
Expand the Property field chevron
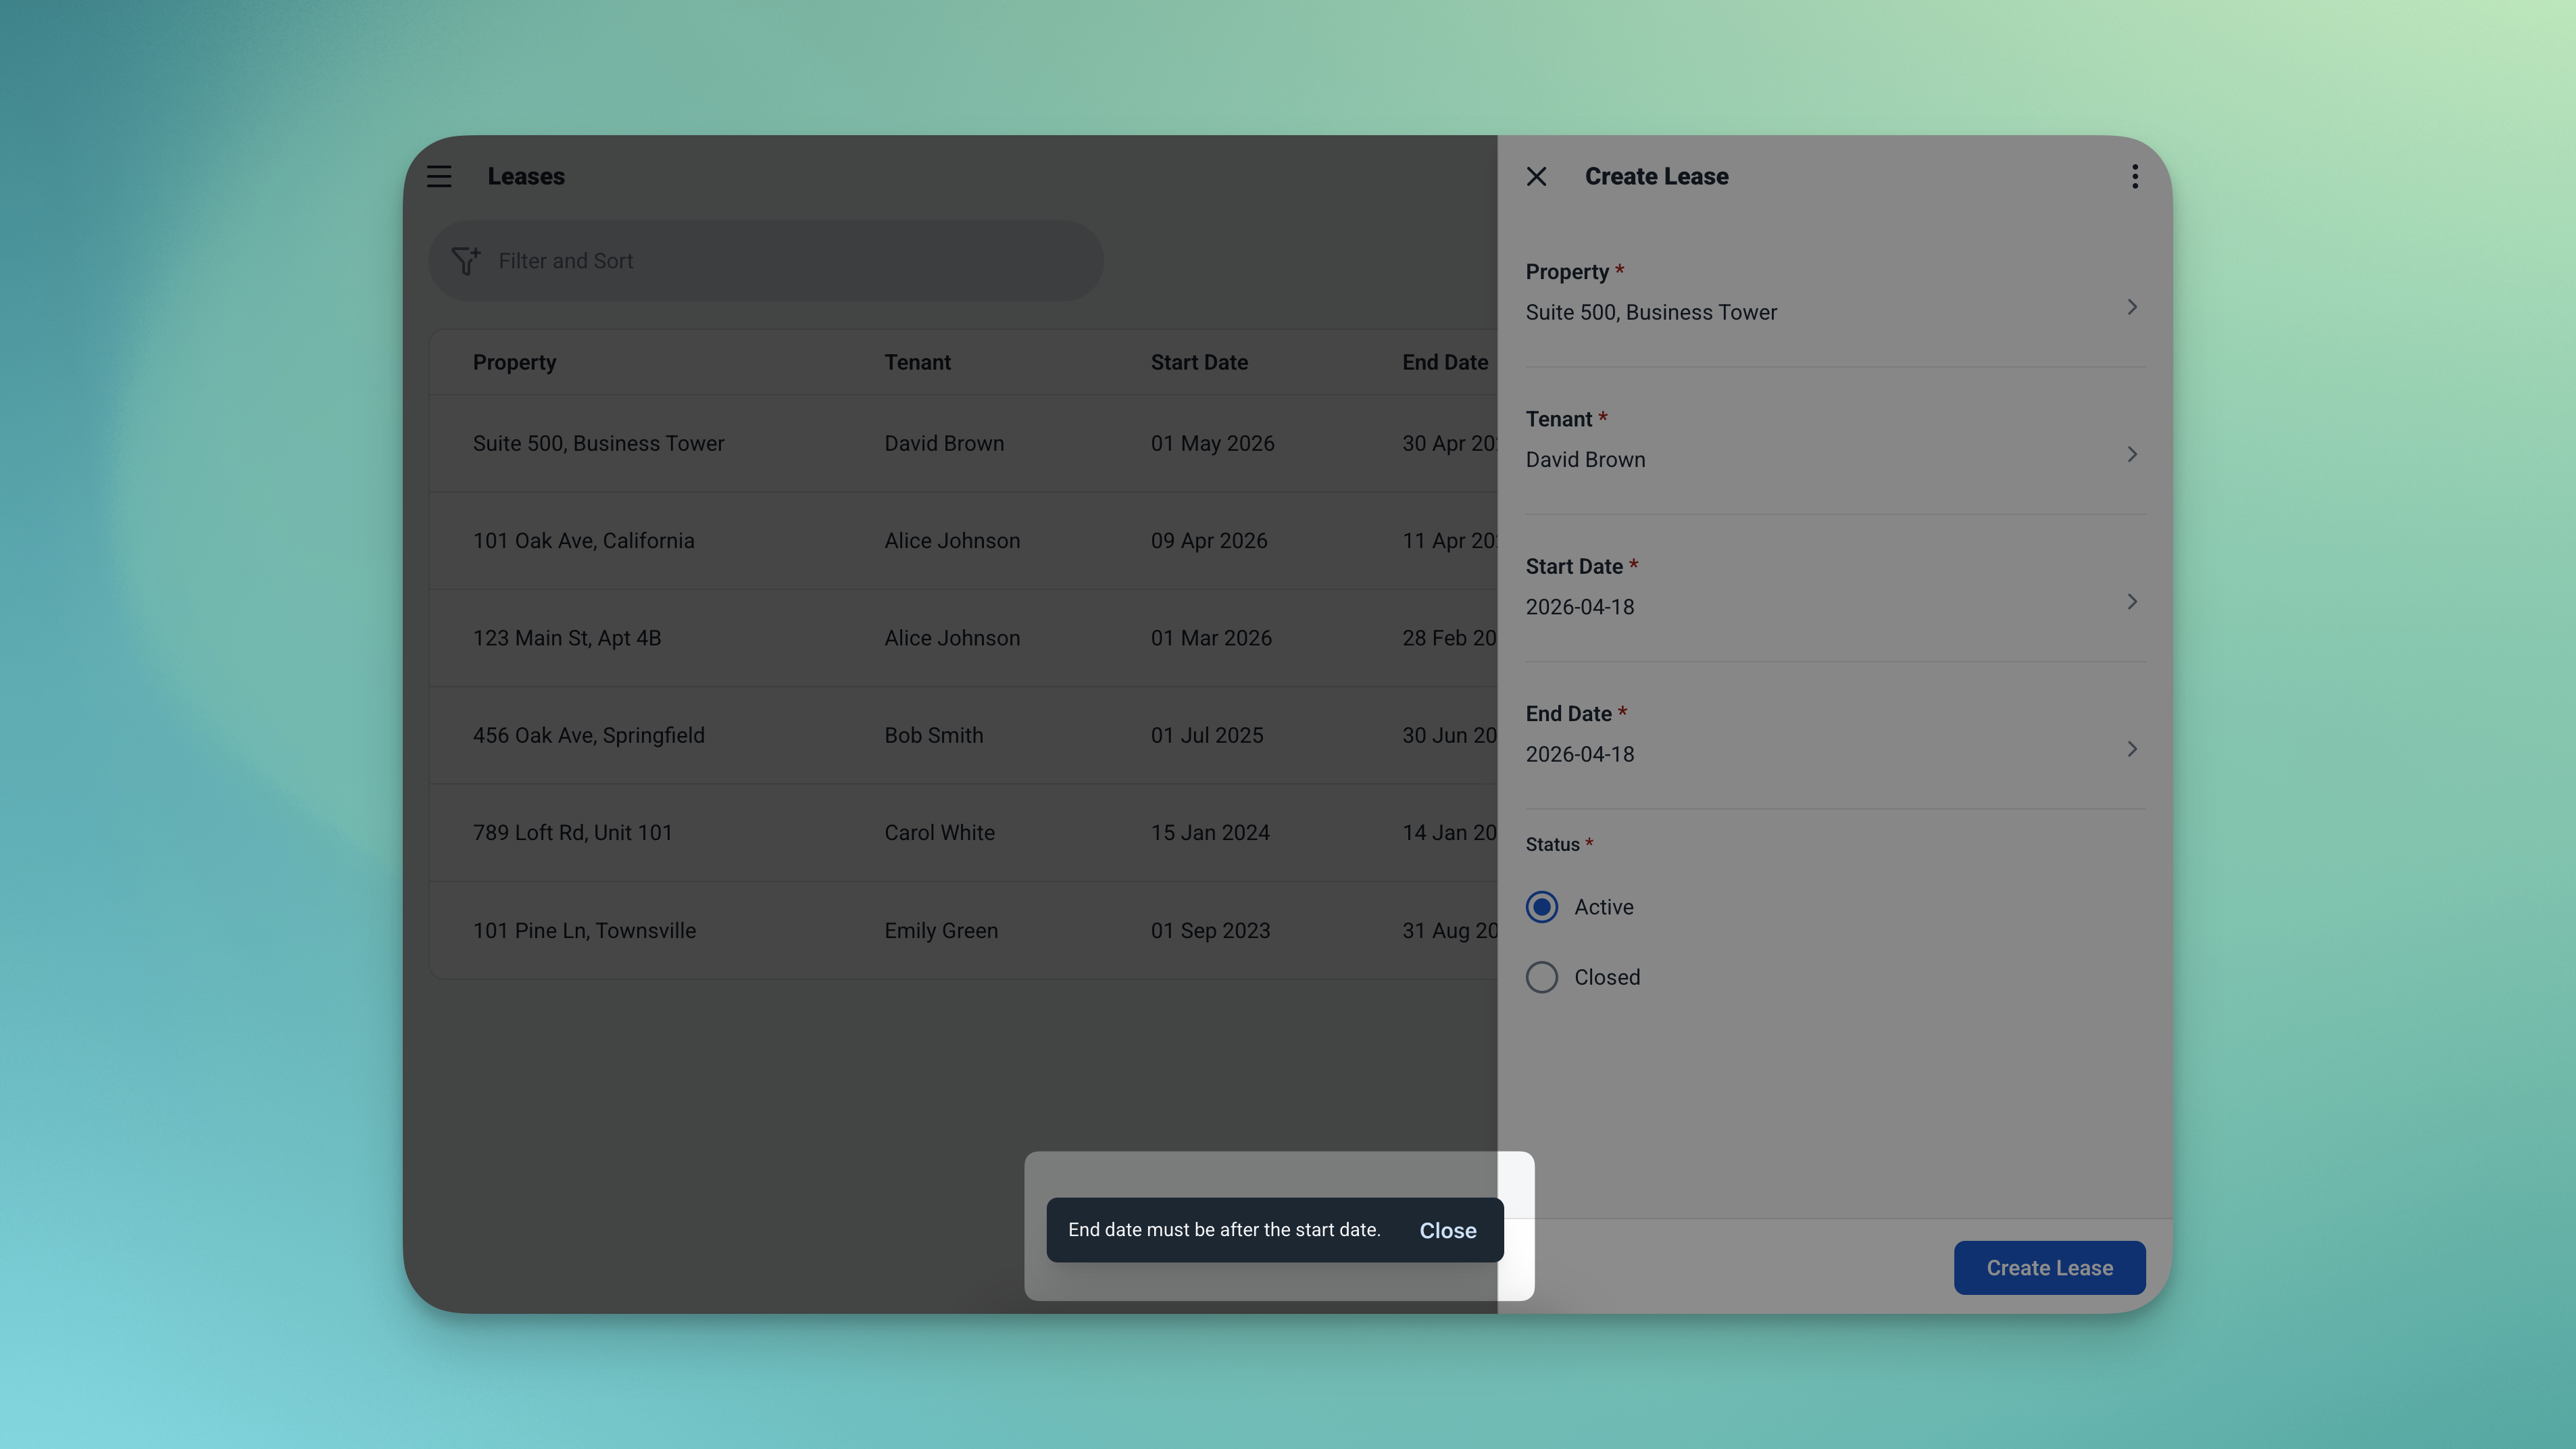point(2131,307)
